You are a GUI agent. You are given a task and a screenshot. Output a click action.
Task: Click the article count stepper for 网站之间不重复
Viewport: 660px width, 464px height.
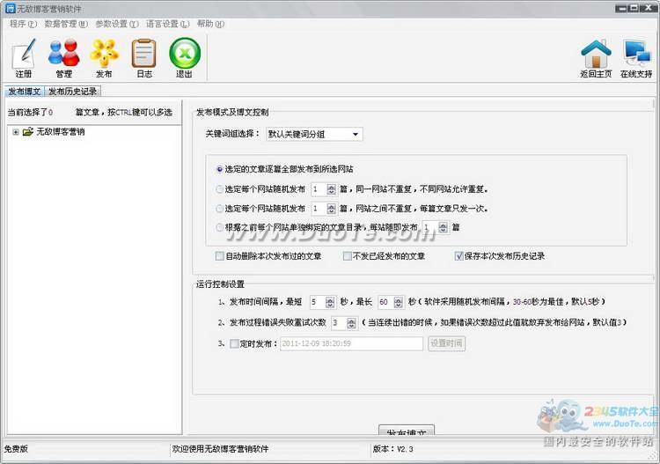pyautogui.click(x=331, y=209)
